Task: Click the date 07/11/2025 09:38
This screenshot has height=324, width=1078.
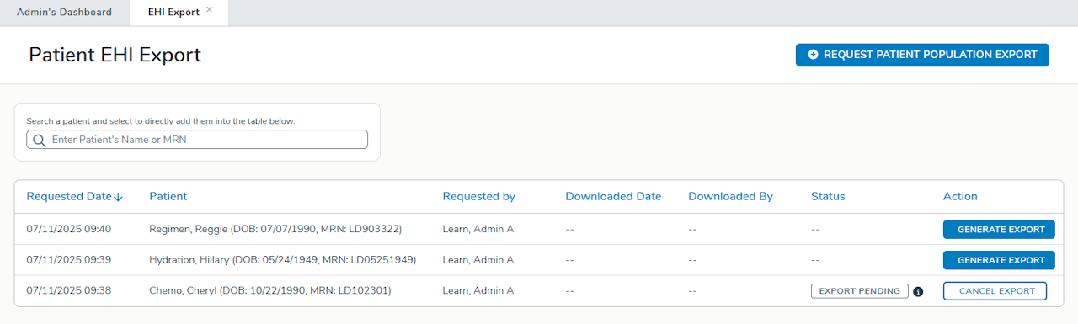Action: (x=68, y=291)
